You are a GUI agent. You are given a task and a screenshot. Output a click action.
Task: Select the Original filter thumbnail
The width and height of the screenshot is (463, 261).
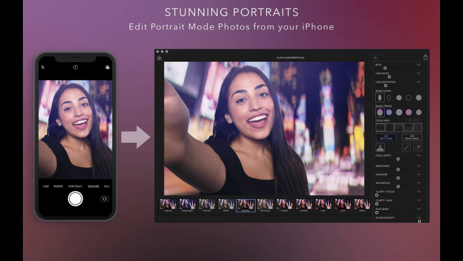tap(168, 205)
